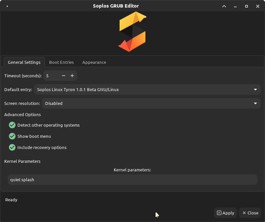Image resolution: width=265 pixels, height=222 pixels.
Task: Click the green checkmark icon beside Show boot menu
Action: pyautogui.click(x=12, y=136)
